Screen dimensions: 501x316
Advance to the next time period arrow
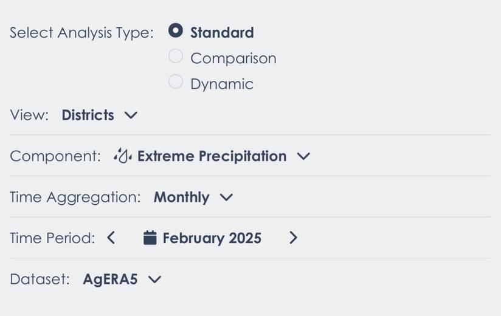(293, 238)
